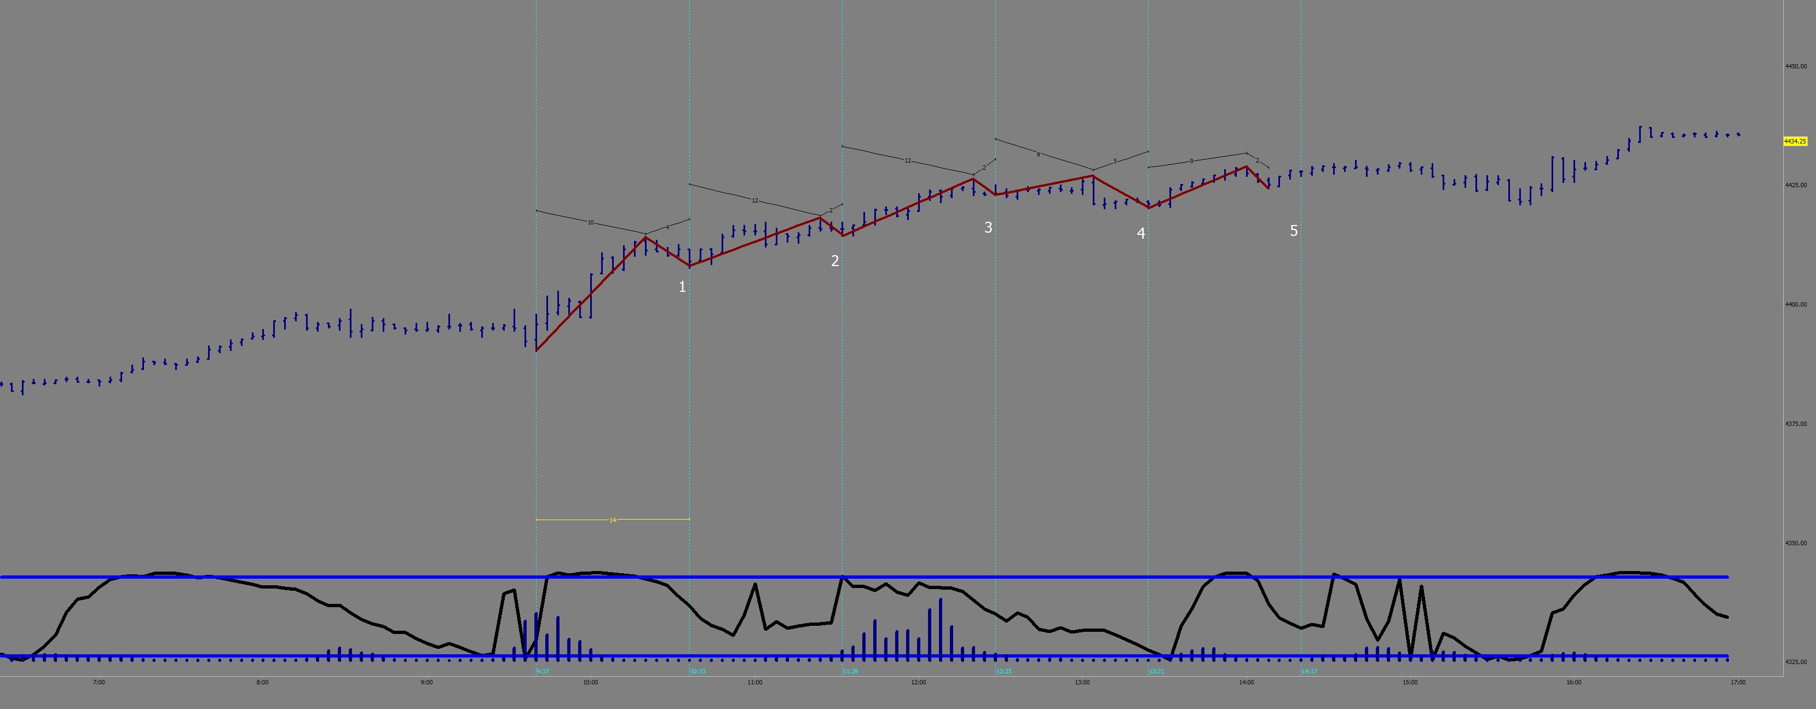Screen dimensions: 1816x709
Task: Click the yellow 4434.25 current price tag
Action: pyautogui.click(x=1795, y=142)
